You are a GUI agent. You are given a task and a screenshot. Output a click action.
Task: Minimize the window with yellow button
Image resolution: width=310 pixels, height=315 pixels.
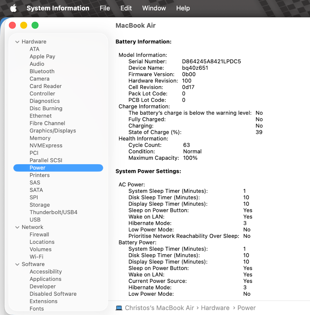click(x=24, y=25)
